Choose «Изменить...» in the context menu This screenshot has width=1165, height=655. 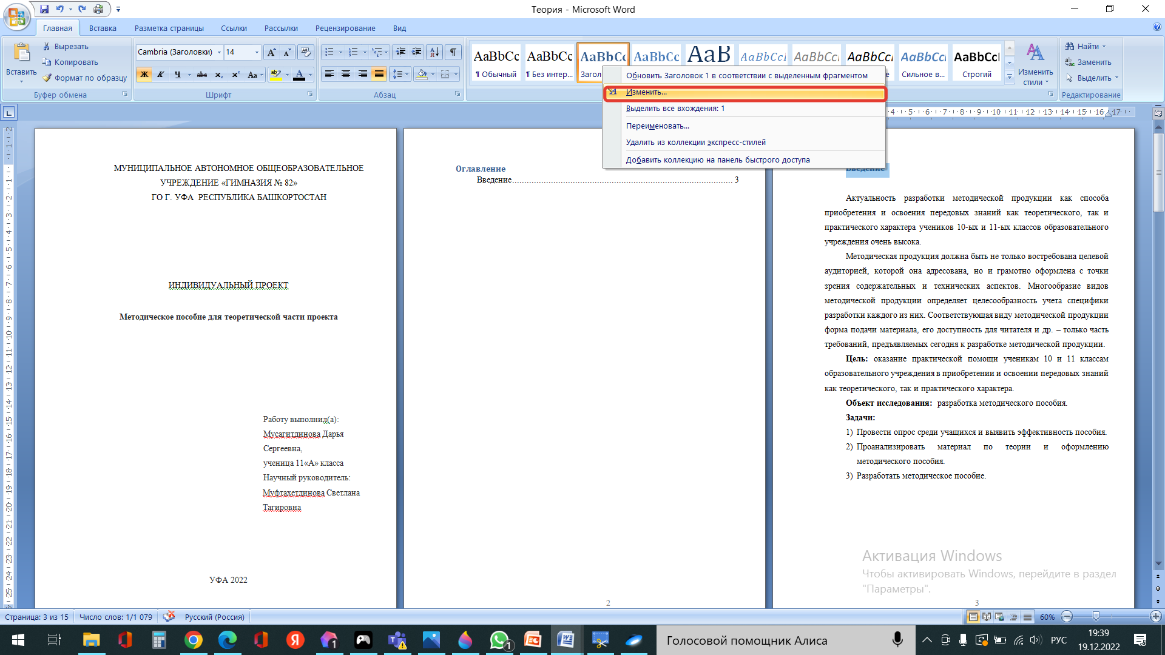click(x=646, y=92)
